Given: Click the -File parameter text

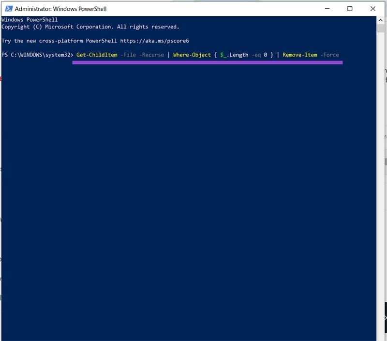Looking at the screenshot, I should pyautogui.click(x=127, y=55).
